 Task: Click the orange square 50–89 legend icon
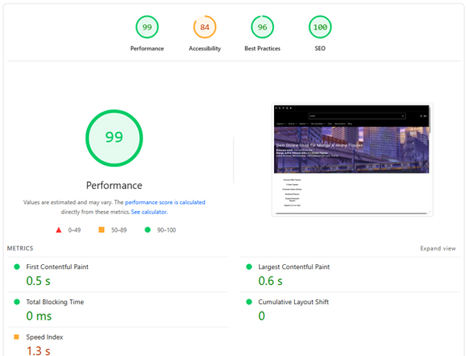coord(101,230)
